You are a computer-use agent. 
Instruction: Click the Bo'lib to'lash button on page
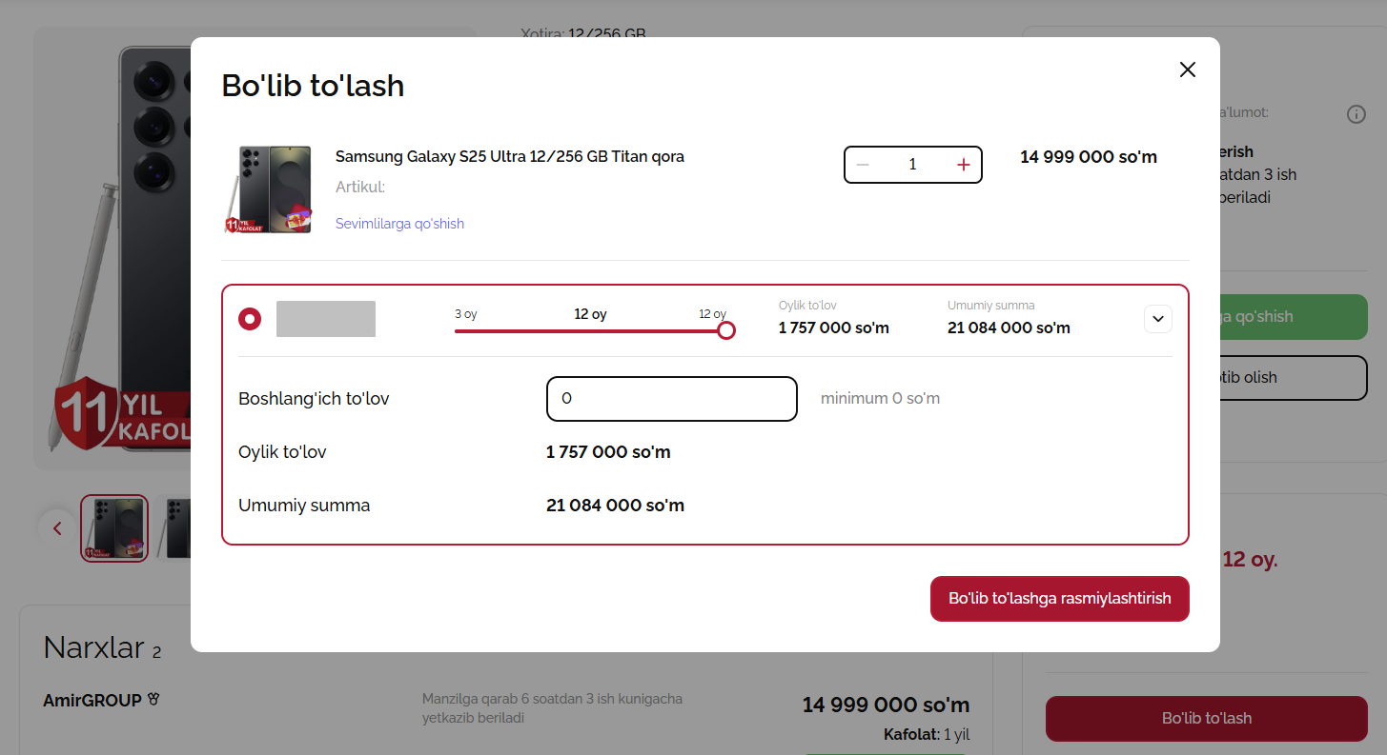[1206, 718]
